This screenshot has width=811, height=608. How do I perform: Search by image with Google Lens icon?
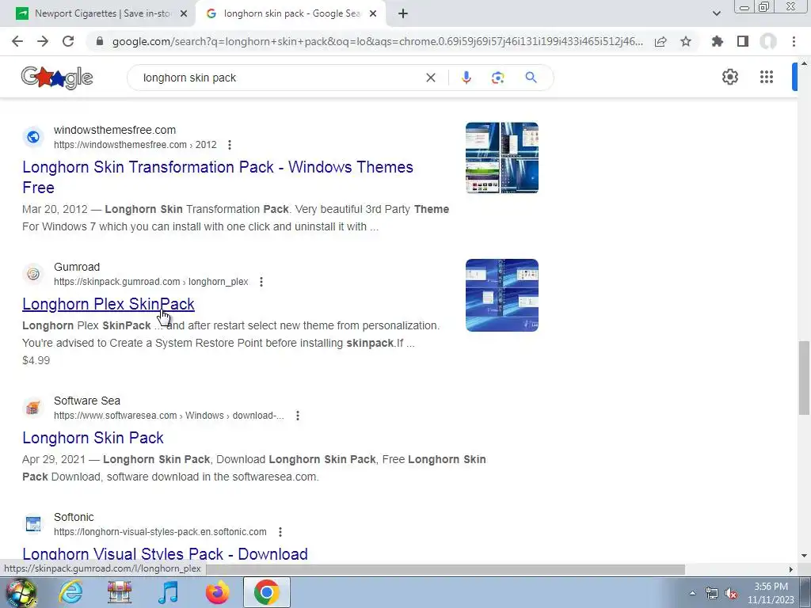point(497,78)
